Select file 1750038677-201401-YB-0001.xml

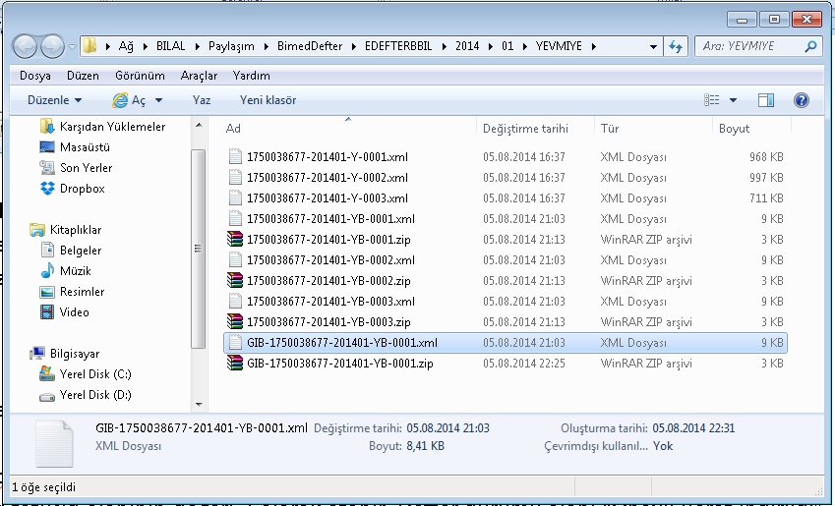click(x=330, y=219)
